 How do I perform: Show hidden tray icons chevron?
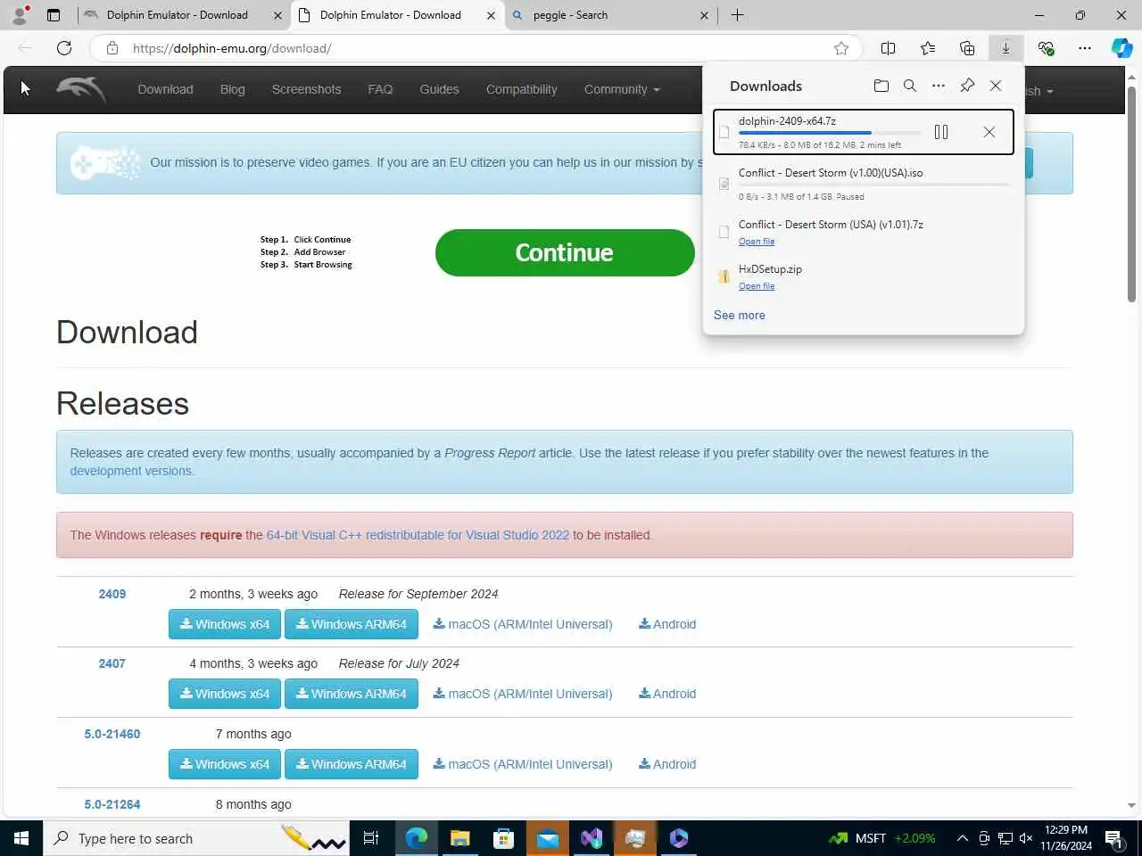click(962, 838)
